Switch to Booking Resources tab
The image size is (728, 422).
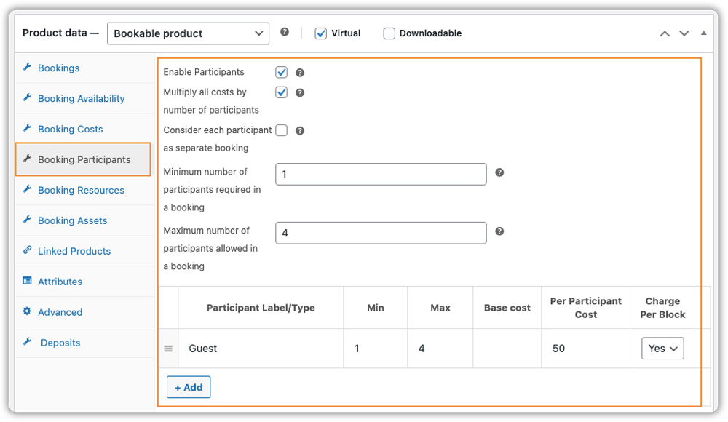click(81, 190)
